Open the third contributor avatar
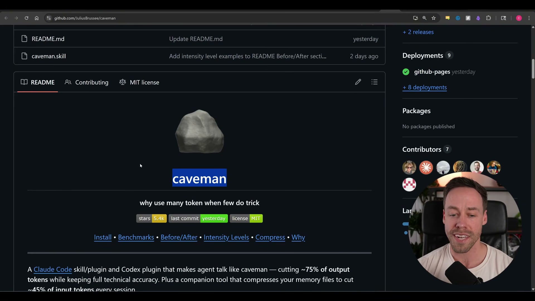This screenshot has height=301, width=535. click(443, 168)
